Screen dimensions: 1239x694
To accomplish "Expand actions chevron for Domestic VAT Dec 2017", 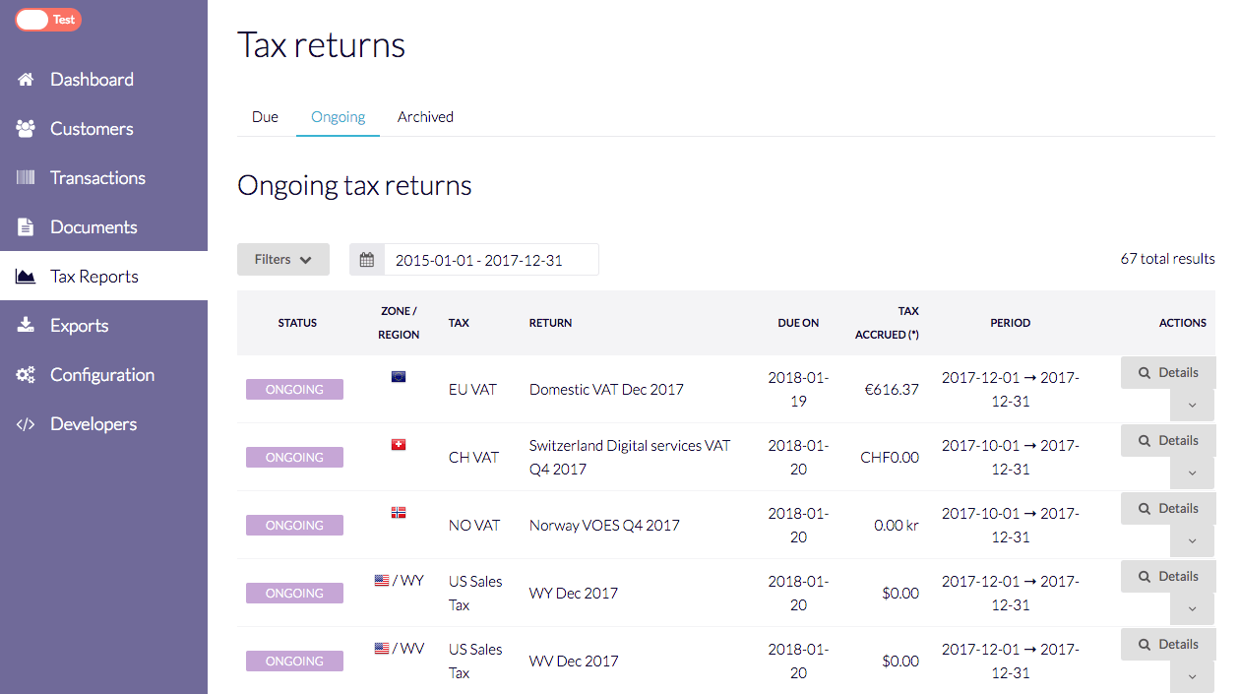I will (1193, 406).
